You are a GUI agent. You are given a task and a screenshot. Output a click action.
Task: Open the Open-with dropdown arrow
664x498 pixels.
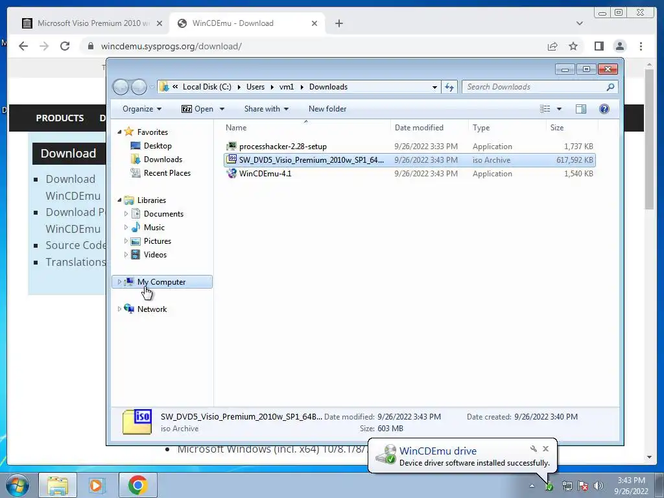coord(222,109)
